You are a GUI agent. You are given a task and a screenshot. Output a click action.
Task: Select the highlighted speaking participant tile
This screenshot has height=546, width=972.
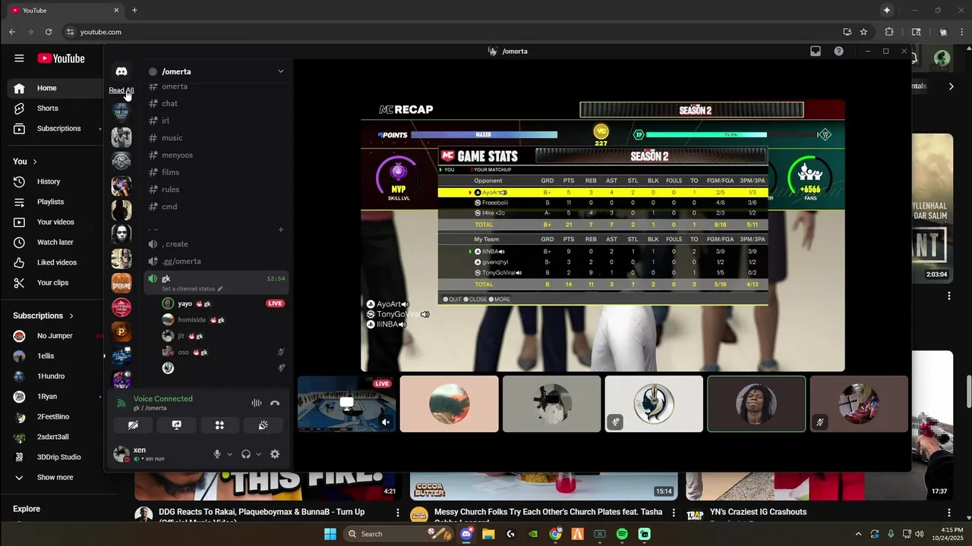pos(756,404)
